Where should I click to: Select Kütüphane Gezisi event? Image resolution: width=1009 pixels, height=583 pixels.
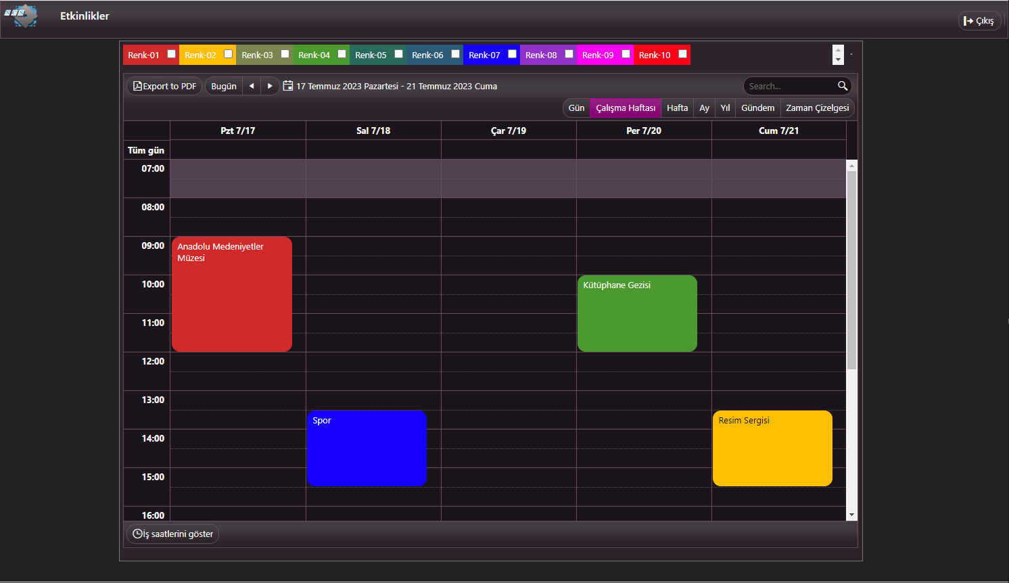tap(637, 313)
